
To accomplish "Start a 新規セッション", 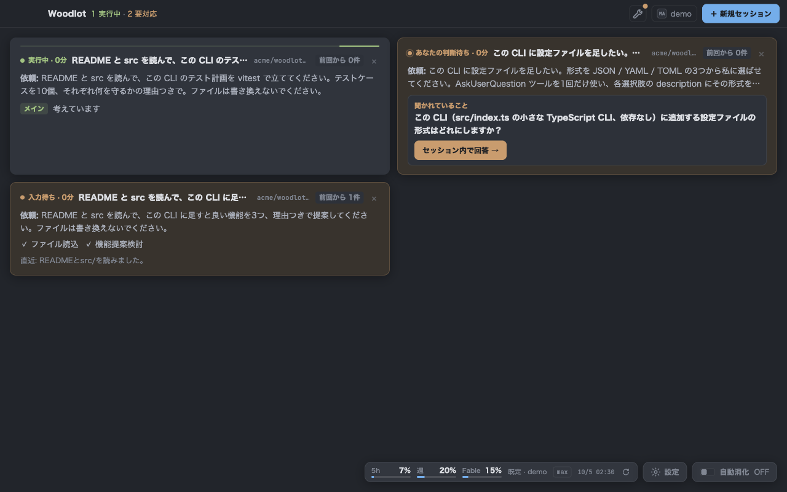I will [x=741, y=14].
